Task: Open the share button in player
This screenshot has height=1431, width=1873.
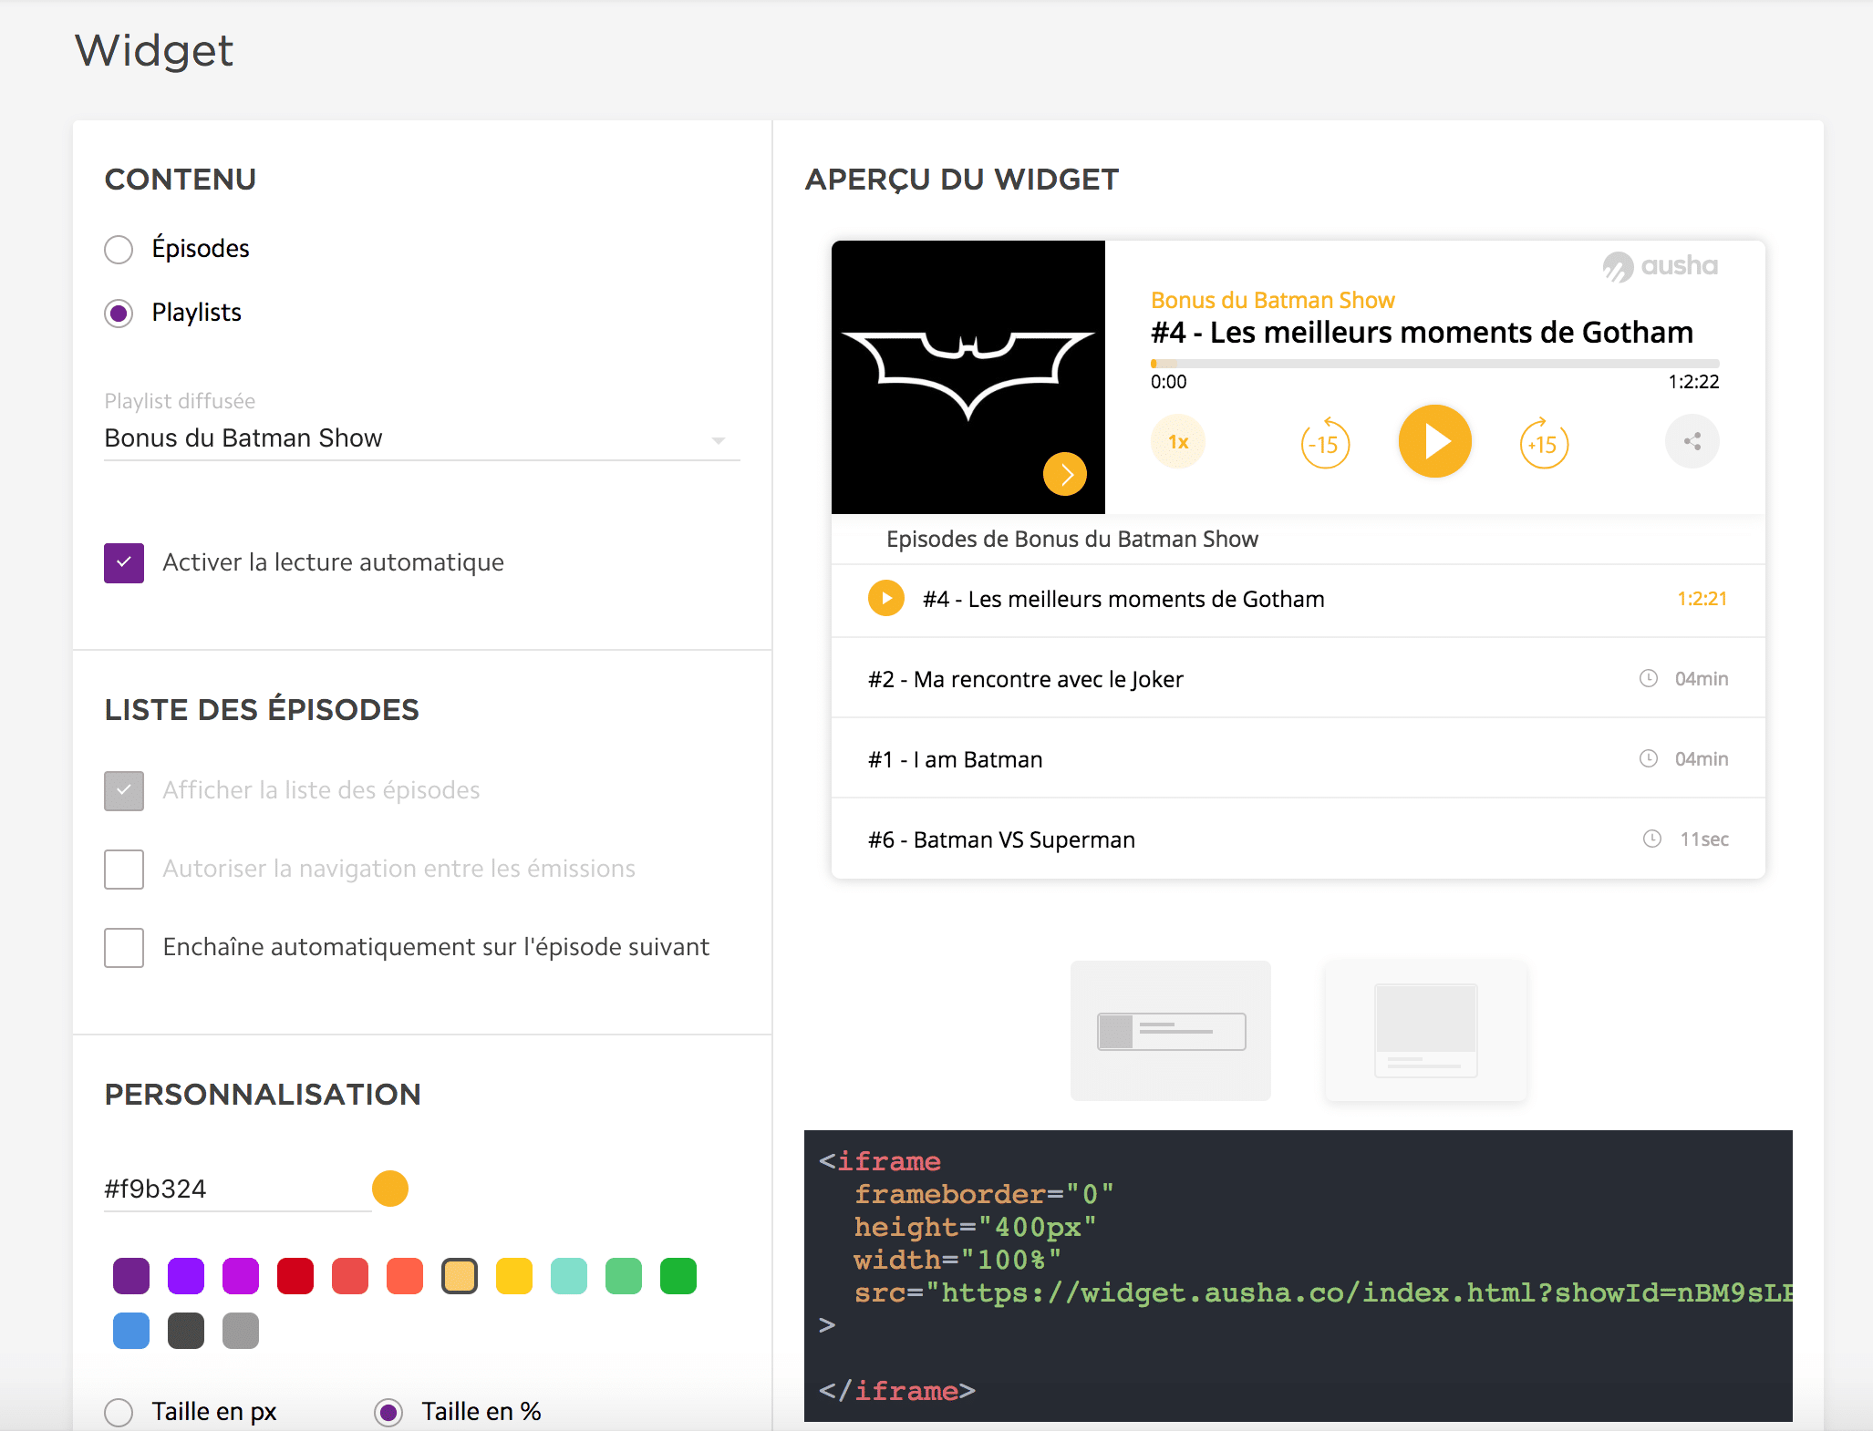Action: [1692, 442]
